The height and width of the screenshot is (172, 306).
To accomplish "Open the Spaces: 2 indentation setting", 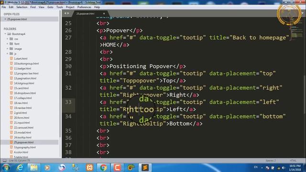I will point(271,161).
